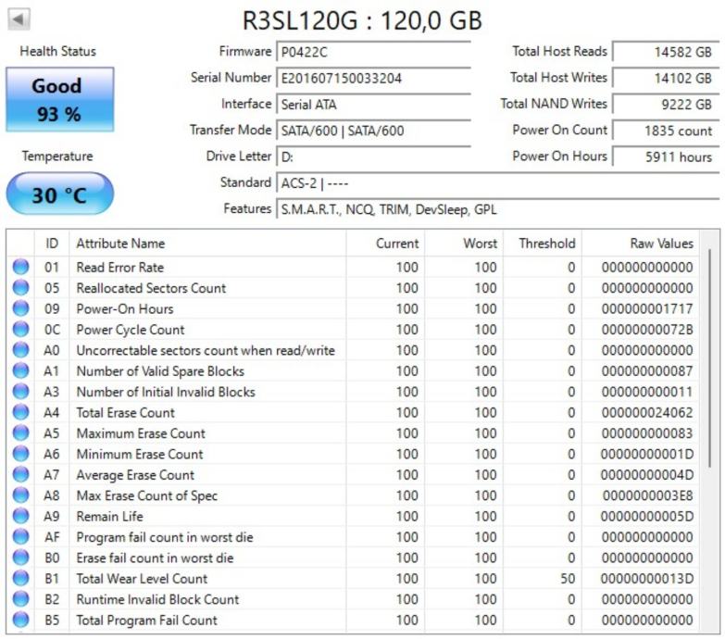725x639 pixels.
Task: Click the Features field with S.M.A.R.T., NCQ
Action: click(x=498, y=210)
